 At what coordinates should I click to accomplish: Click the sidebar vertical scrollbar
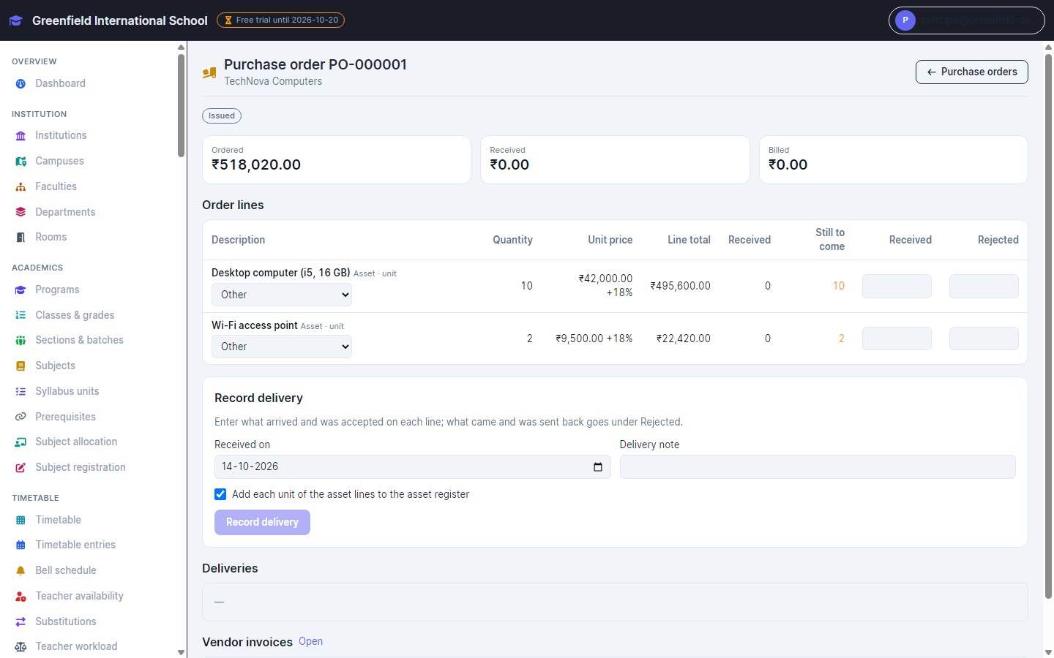coord(181,105)
